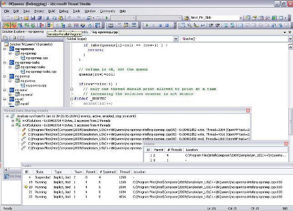Click the Show All Files icon in Solution Explorer
Image resolution: width=293 pixels, height=211 pixels.
(x=14, y=38)
